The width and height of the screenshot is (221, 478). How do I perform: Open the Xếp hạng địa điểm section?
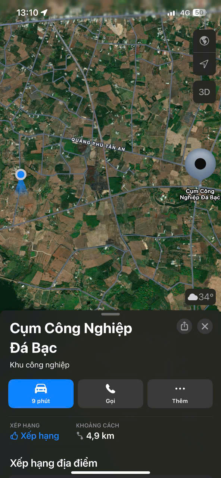(x=54, y=463)
